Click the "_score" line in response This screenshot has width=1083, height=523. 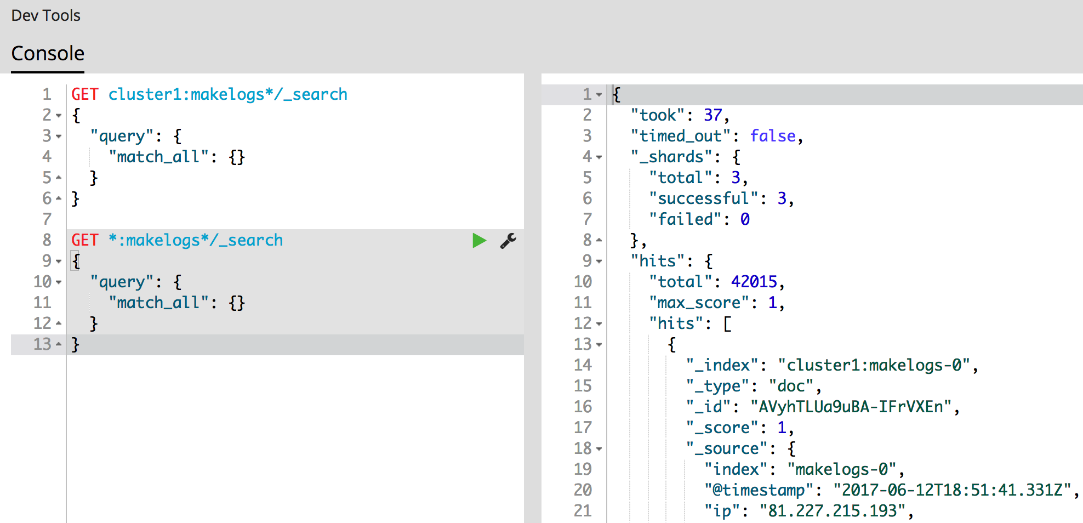(740, 428)
